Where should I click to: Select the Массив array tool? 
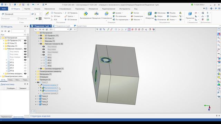(x=135, y=20)
